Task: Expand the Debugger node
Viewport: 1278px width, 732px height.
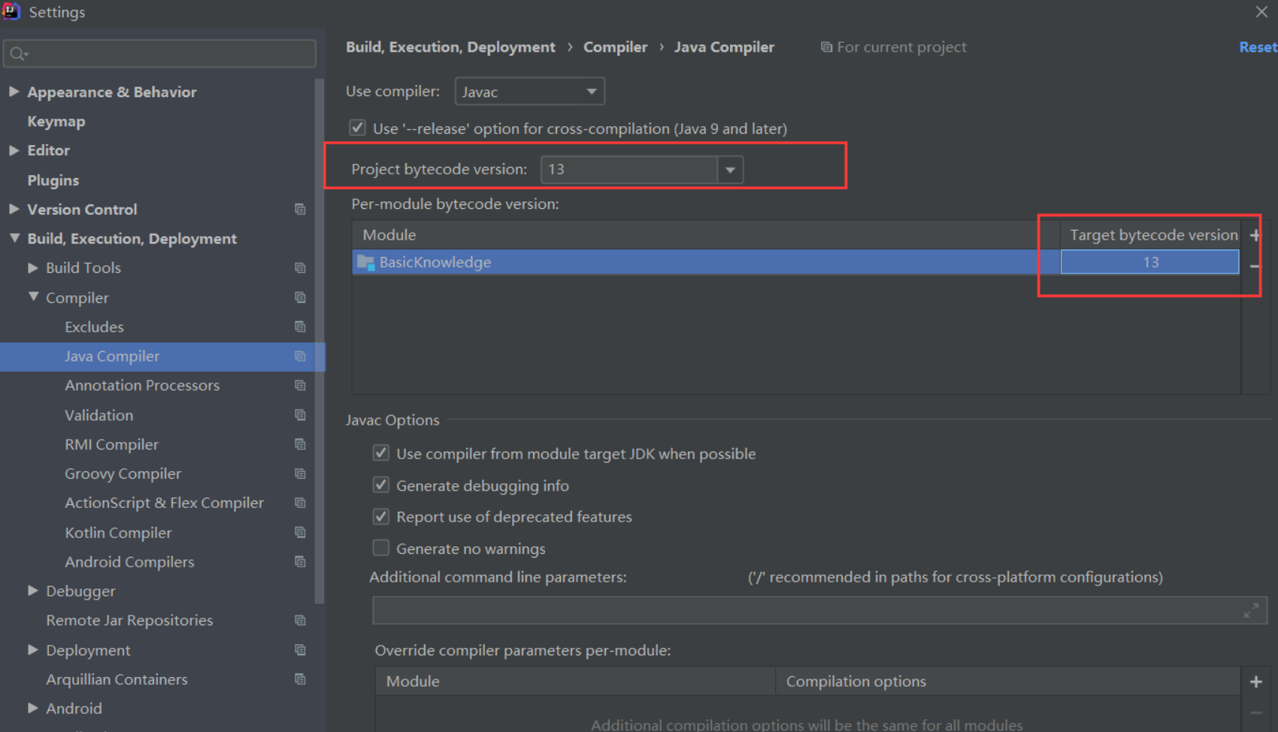Action: 32,591
